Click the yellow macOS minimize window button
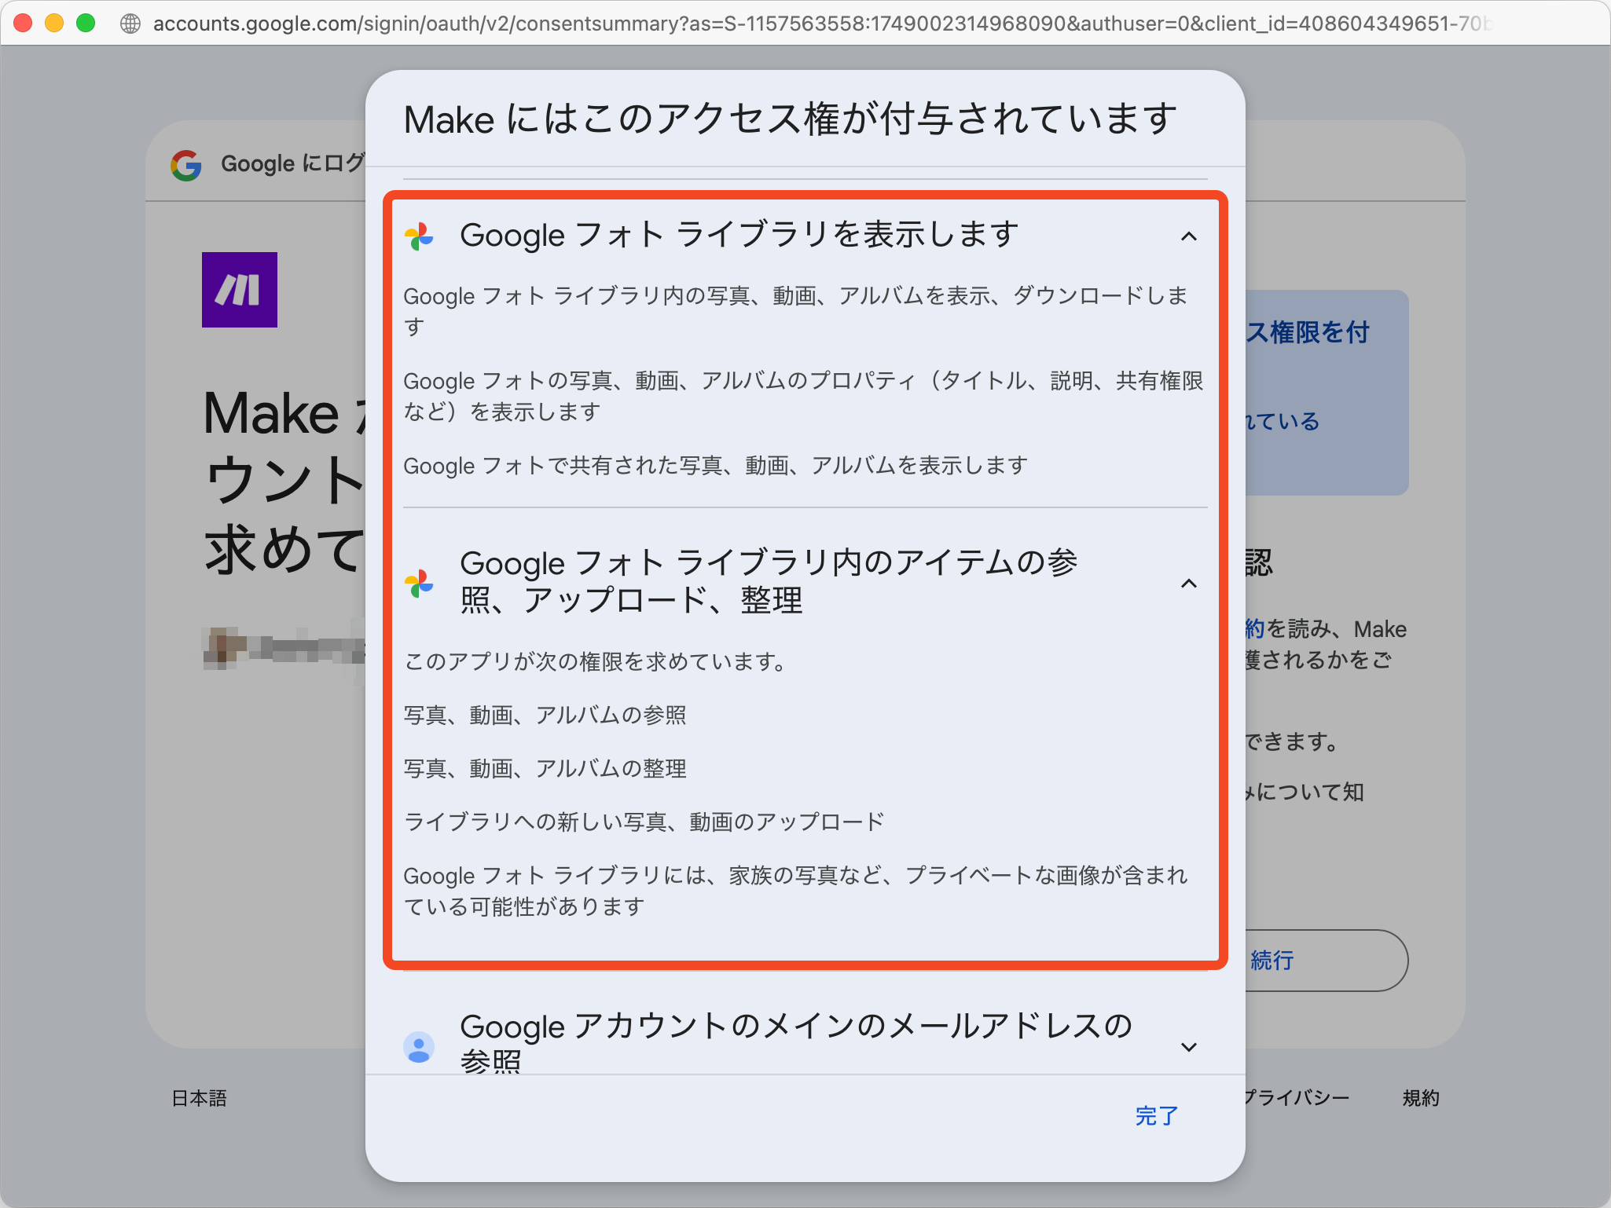Screen dimensions: 1611x1208 (54, 24)
